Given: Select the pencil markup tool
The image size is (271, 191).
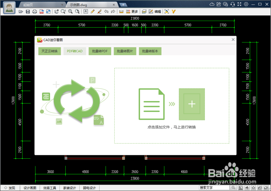Looking at the screenshot, I should point(92,11).
